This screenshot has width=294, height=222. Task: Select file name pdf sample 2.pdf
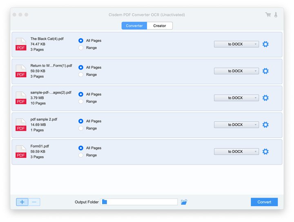pos(44,119)
